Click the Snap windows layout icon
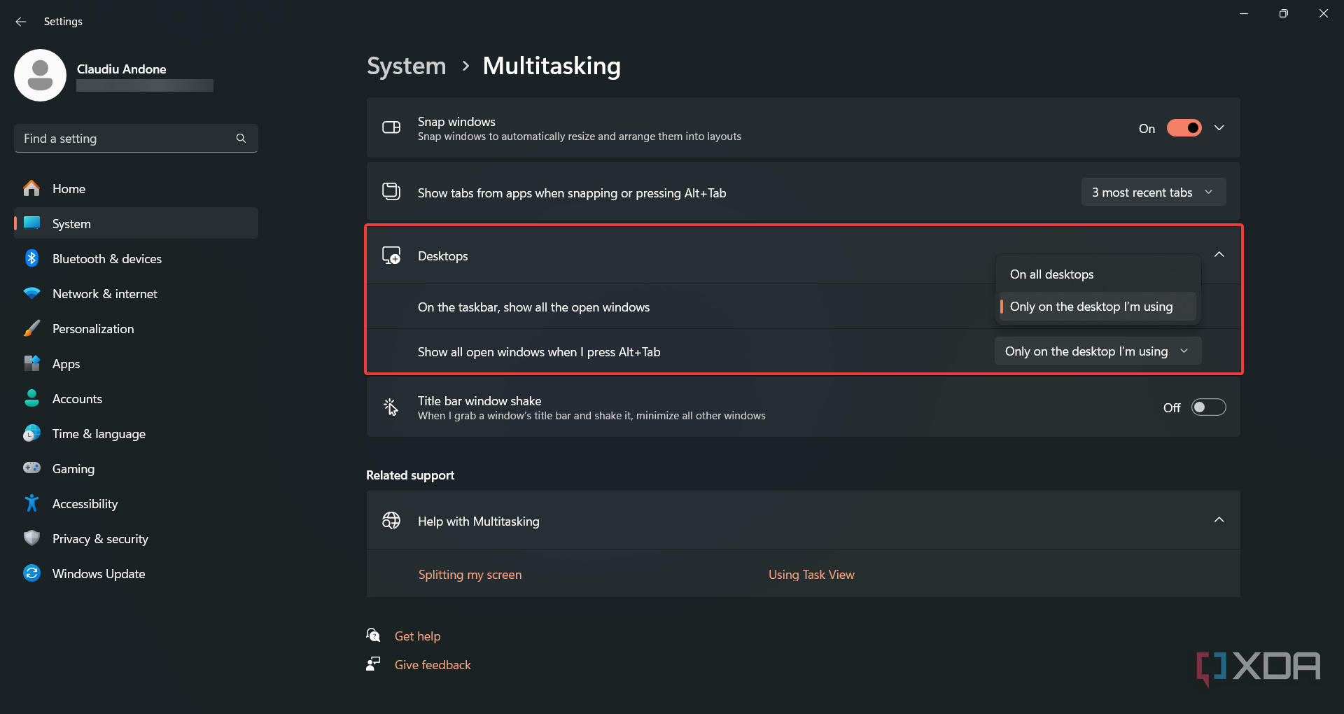 391,127
